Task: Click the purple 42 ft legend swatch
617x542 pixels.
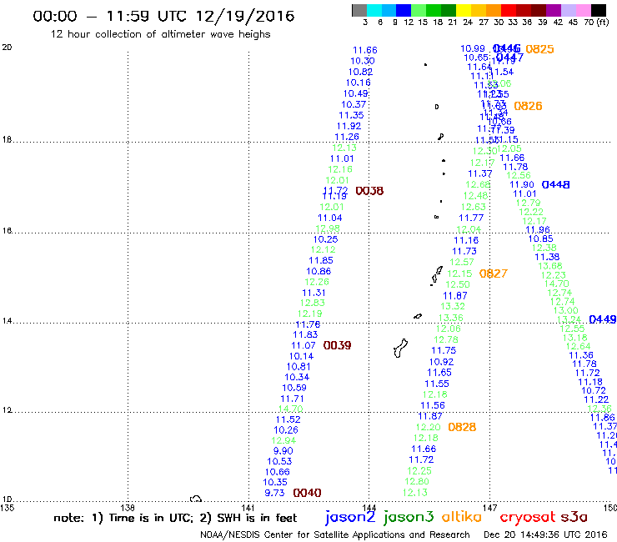Action: click(554, 10)
